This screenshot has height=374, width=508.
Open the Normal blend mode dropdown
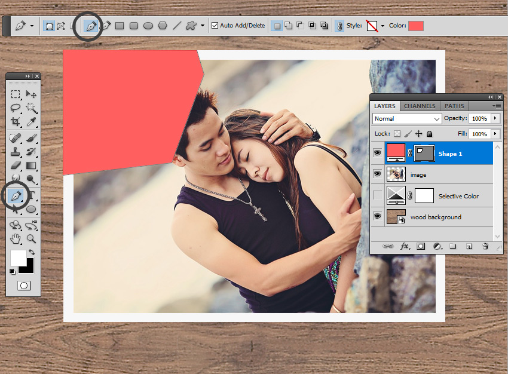pyautogui.click(x=406, y=119)
